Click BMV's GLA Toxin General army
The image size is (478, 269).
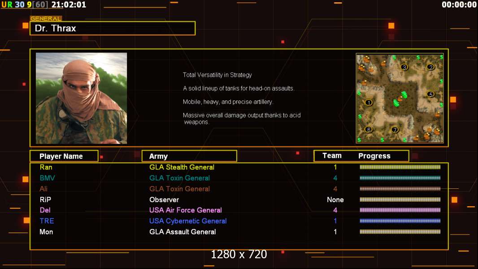pyautogui.click(x=179, y=178)
